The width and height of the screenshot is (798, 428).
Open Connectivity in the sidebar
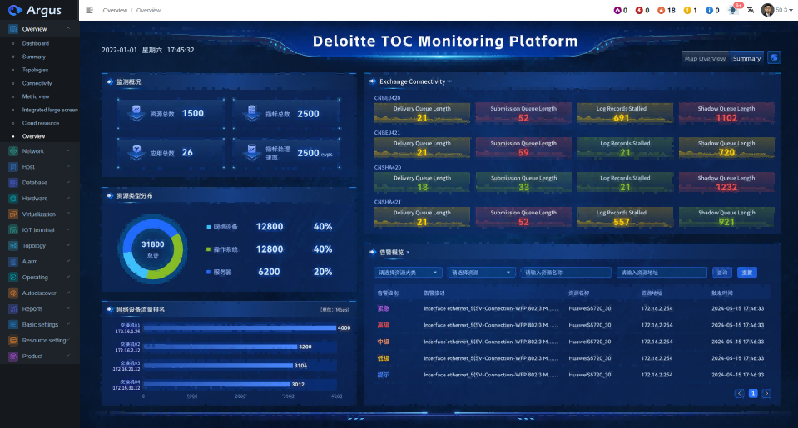[37, 83]
